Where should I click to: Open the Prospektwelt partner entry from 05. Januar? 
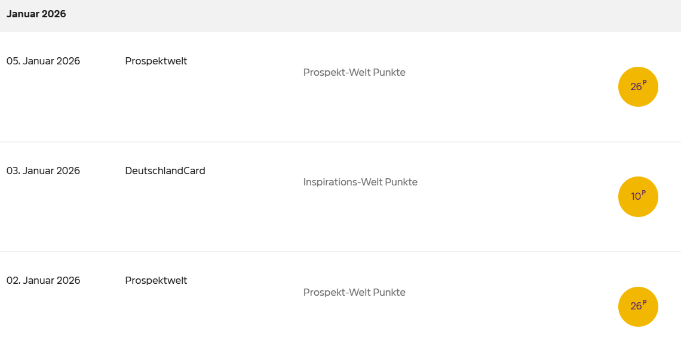(x=156, y=61)
